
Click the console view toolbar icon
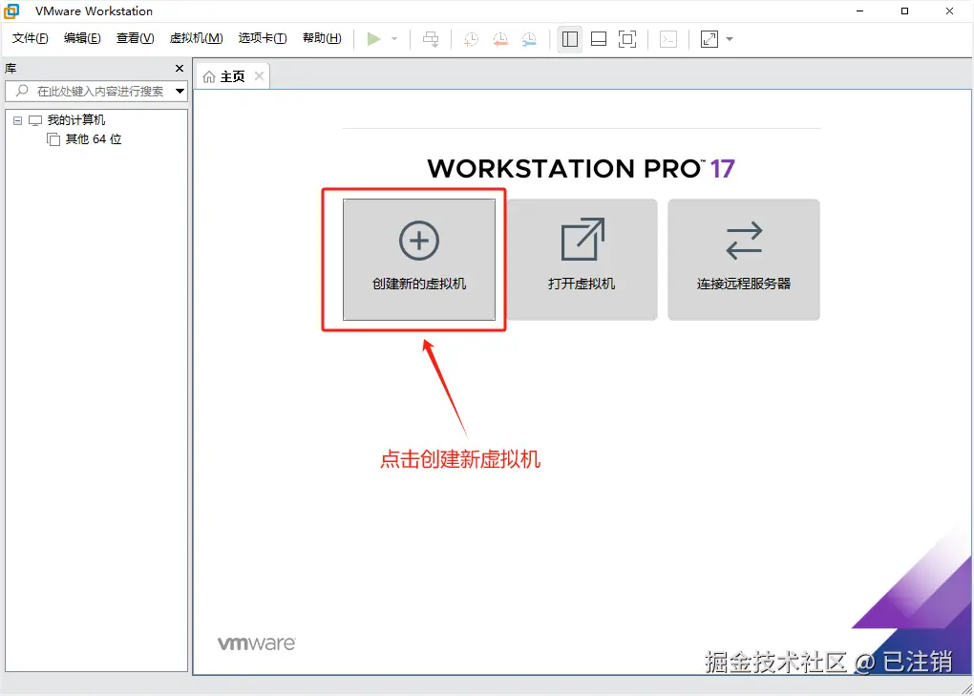coord(668,39)
